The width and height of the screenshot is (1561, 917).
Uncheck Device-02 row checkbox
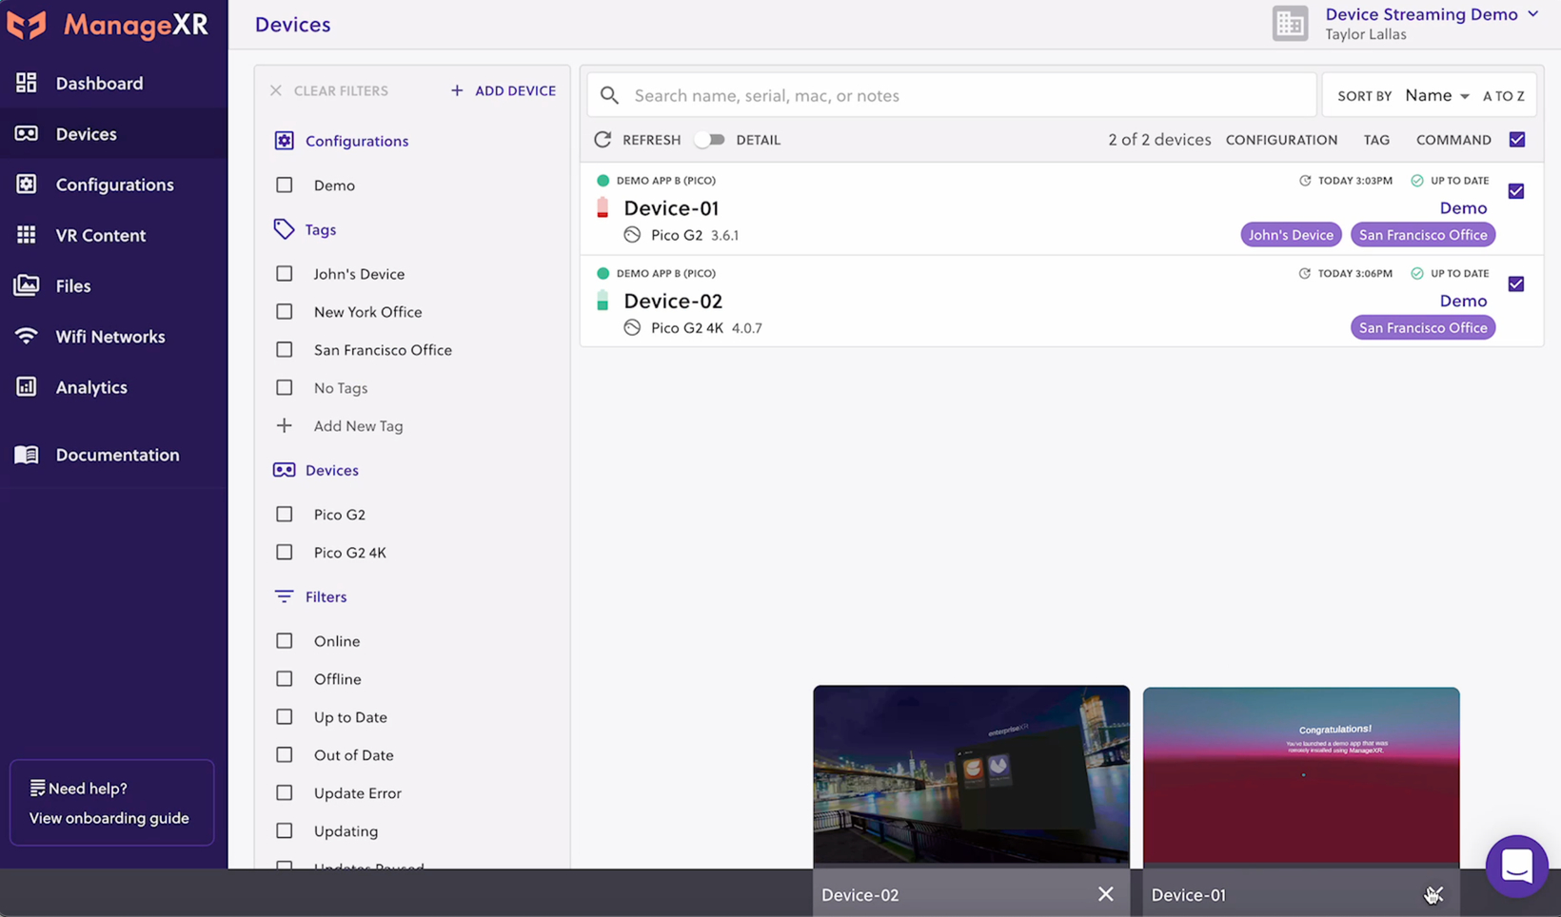(x=1516, y=283)
